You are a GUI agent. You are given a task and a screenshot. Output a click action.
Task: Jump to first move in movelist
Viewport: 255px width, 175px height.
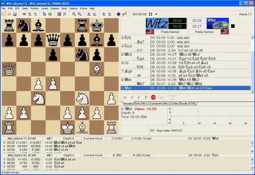(125, 97)
